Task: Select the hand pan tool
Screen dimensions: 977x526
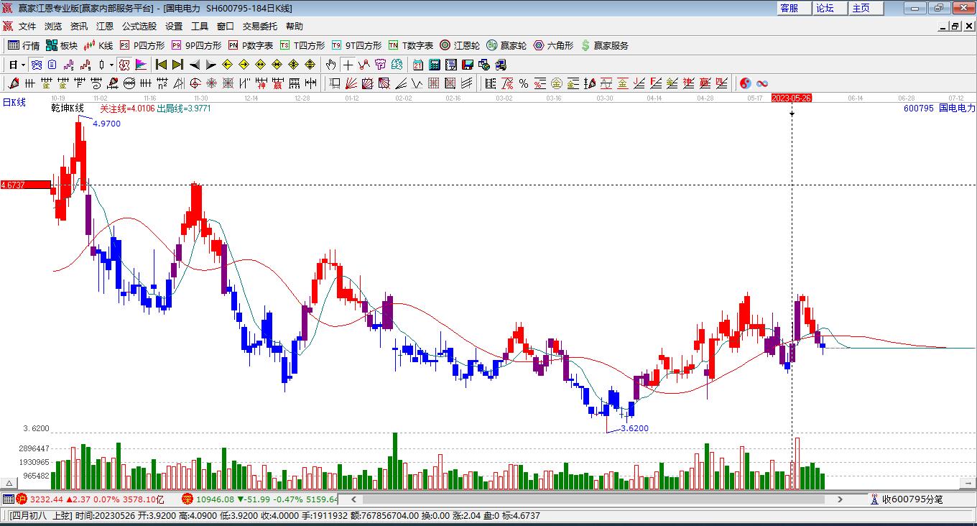Action: click(330, 65)
